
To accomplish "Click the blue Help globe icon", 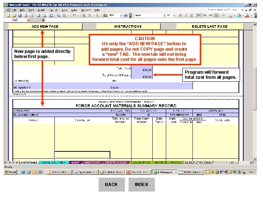I will click(125, 15).
